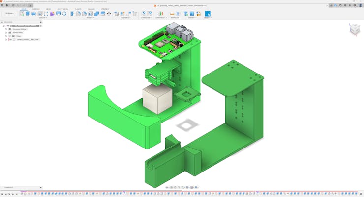Click the ViewCube in the corner

(355, 29)
